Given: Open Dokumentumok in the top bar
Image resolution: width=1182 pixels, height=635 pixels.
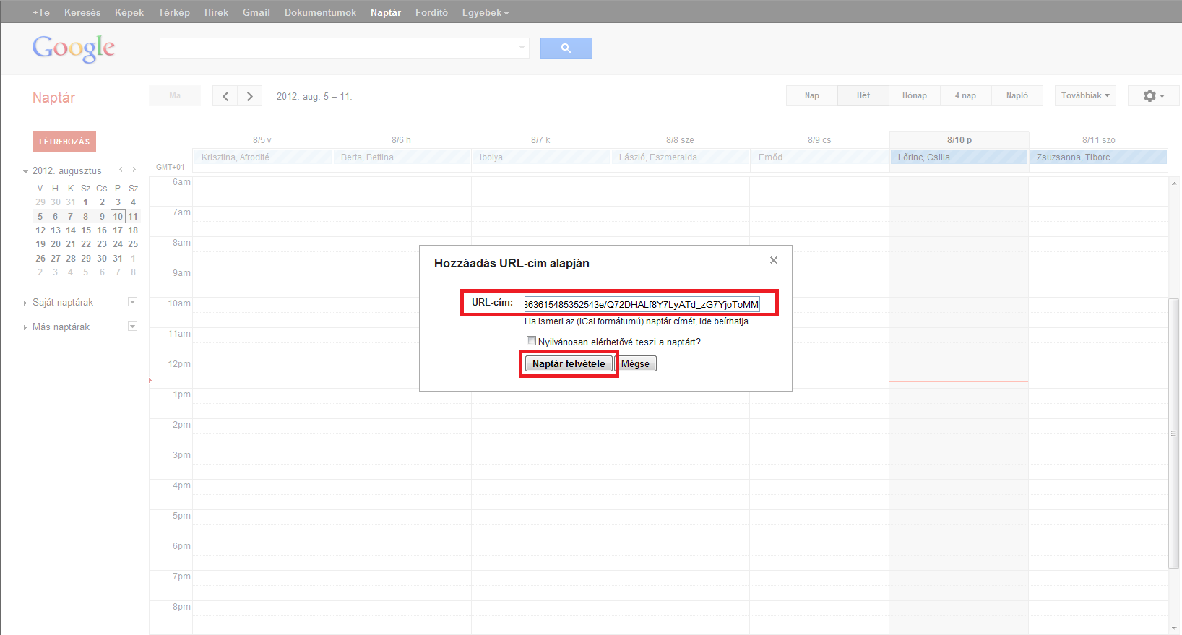Looking at the screenshot, I should (x=320, y=12).
